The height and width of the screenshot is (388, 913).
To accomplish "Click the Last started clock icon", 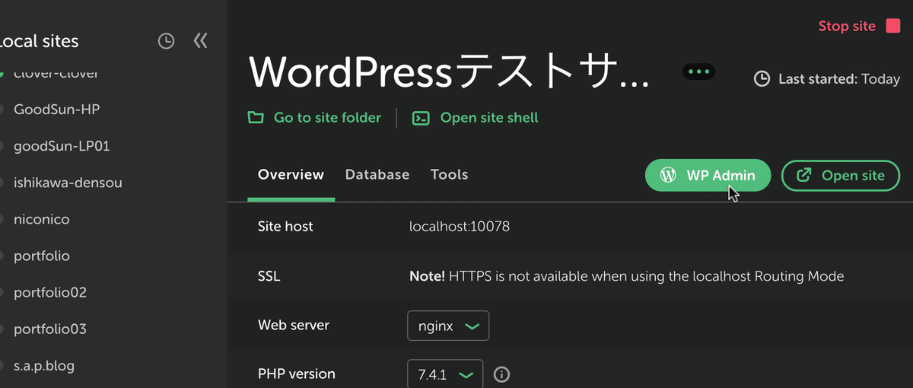I will click(761, 78).
